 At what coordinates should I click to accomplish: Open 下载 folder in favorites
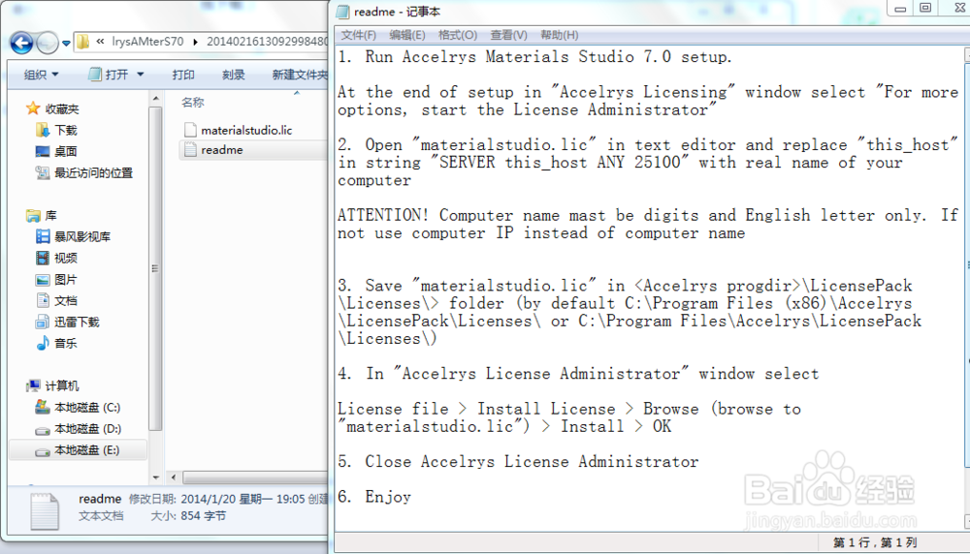tap(66, 131)
